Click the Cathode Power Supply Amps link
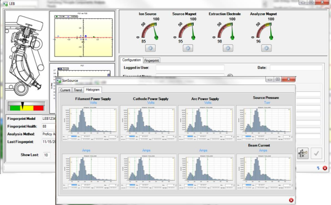Image resolution: width=331 pixels, height=205 pixels. [x=146, y=150]
